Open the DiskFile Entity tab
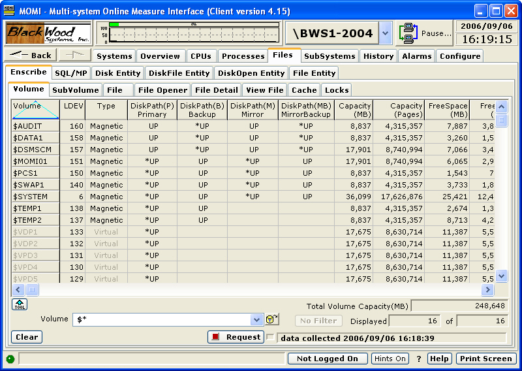Viewport: 522px width, 371px height. point(179,73)
